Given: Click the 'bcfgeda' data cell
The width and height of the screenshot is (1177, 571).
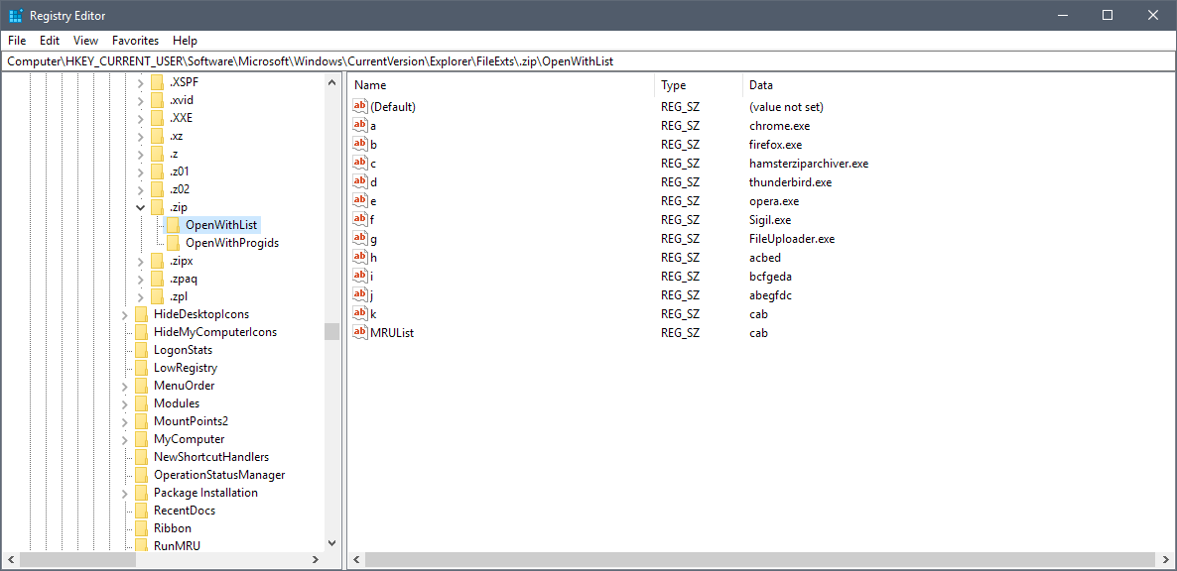Looking at the screenshot, I should coord(770,277).
